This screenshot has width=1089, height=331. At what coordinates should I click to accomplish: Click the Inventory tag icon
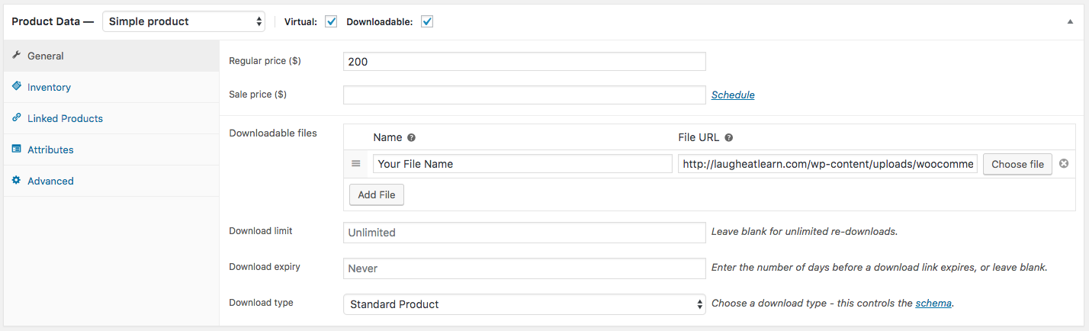[16, 87]
